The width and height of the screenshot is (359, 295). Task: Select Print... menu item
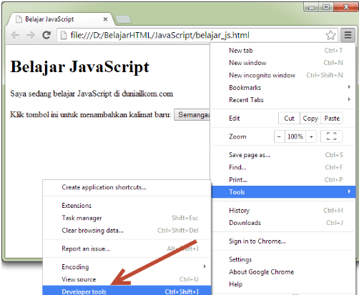pyautogui.click(x=283, y=180)
